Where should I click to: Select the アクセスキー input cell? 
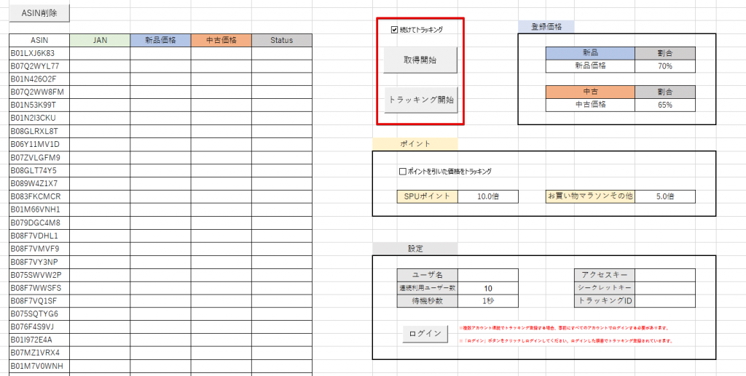[664, 275]
